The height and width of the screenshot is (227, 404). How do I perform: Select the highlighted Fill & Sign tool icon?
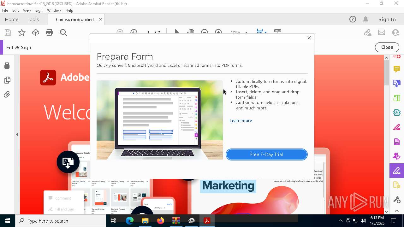tap(397, 171)
